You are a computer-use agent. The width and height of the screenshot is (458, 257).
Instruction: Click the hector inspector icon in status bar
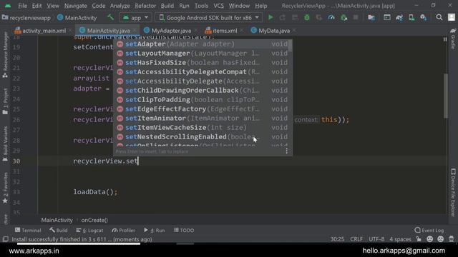pos(452,239)
